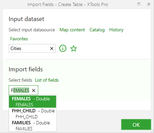Clear the FEMALES text in field box
The height and width of the screenshot is (133, 154).
34,90
